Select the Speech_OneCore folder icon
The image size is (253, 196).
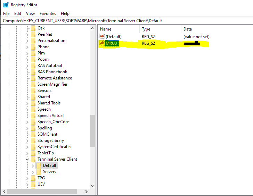tap(33, 122)
